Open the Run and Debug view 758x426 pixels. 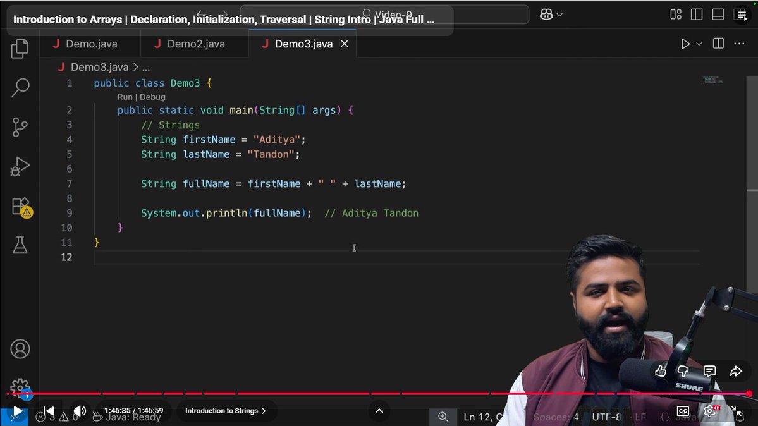20,167
